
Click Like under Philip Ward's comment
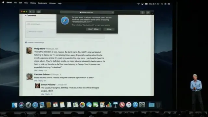pos(35,71)
